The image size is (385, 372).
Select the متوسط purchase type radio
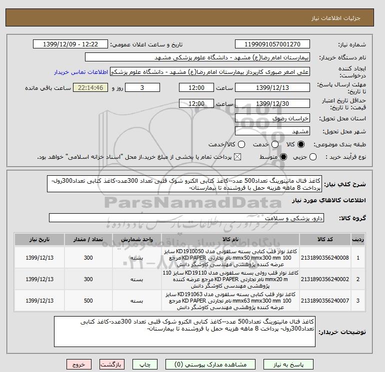283,157
